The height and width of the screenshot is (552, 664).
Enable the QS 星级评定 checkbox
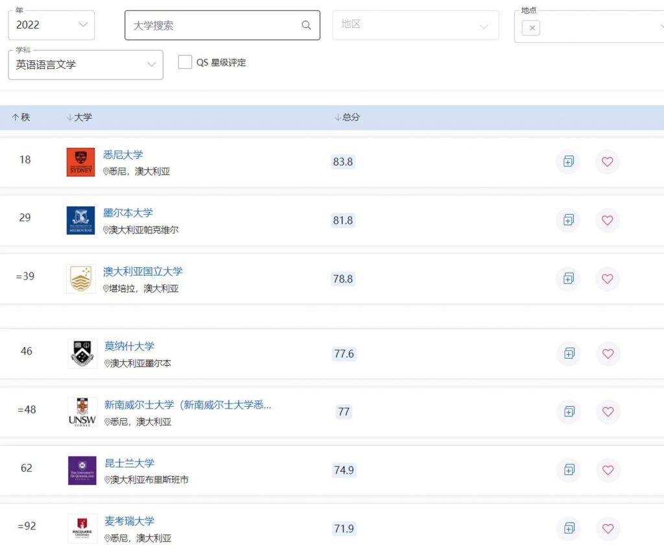pos(185,62)
